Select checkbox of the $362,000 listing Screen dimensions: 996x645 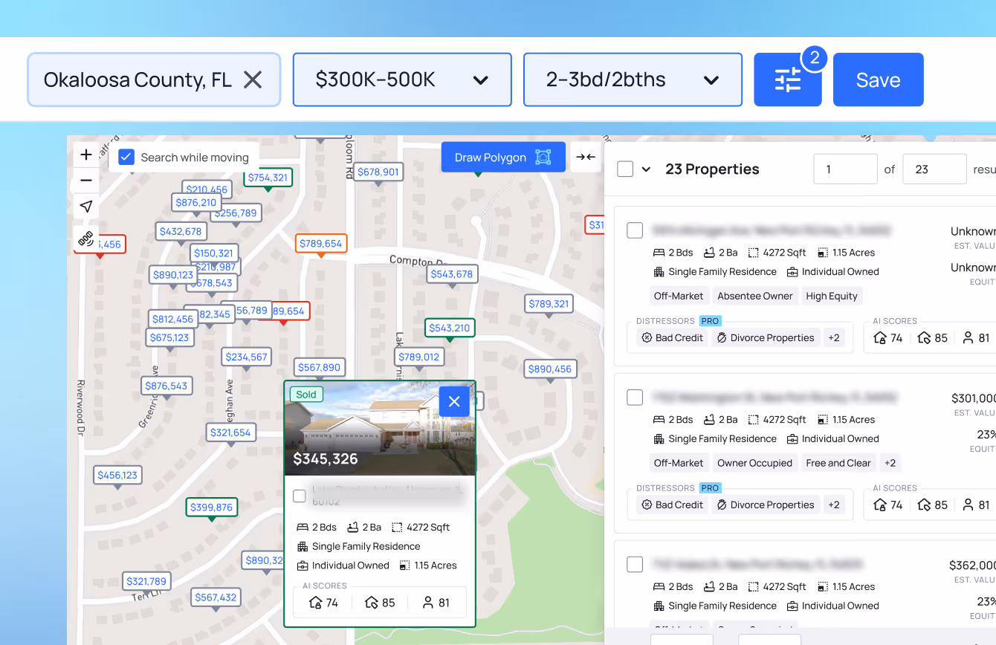(635, 565)
